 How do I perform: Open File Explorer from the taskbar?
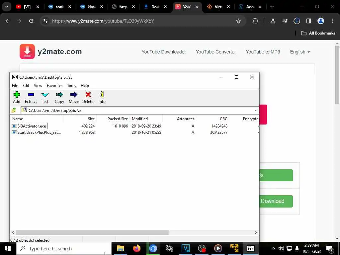(x=120, y=248)
